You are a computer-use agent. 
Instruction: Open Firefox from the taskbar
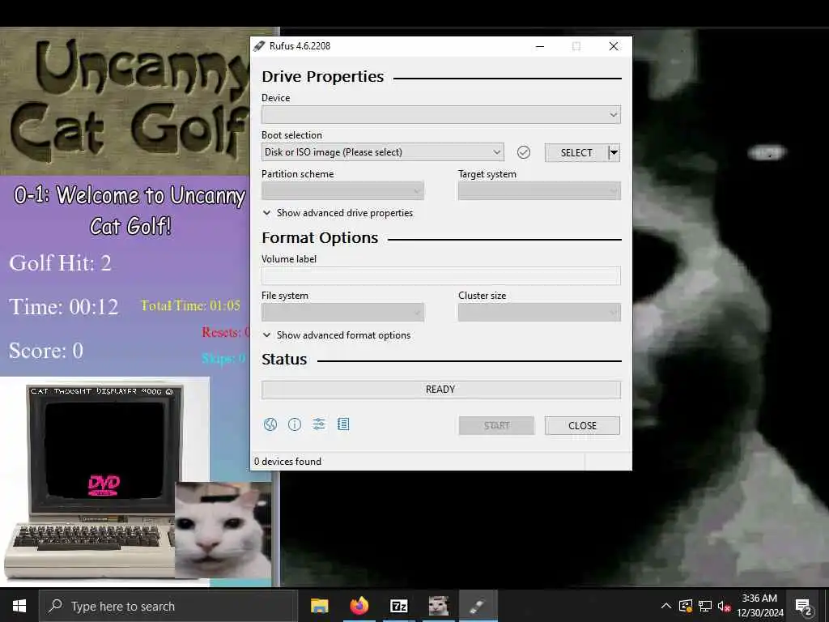[359, 606]
